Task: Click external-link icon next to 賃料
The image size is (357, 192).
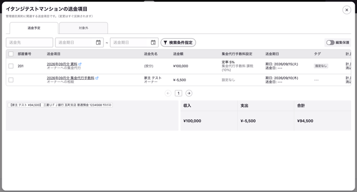Action: click(80, 64)
